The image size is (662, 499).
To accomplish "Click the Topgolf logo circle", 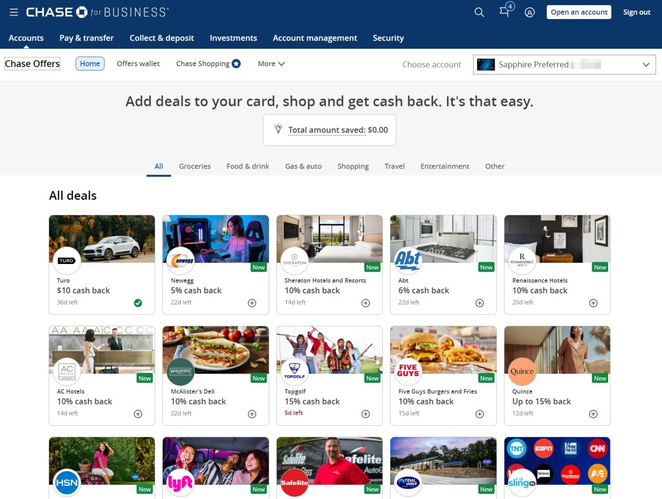I will [294, 372].
